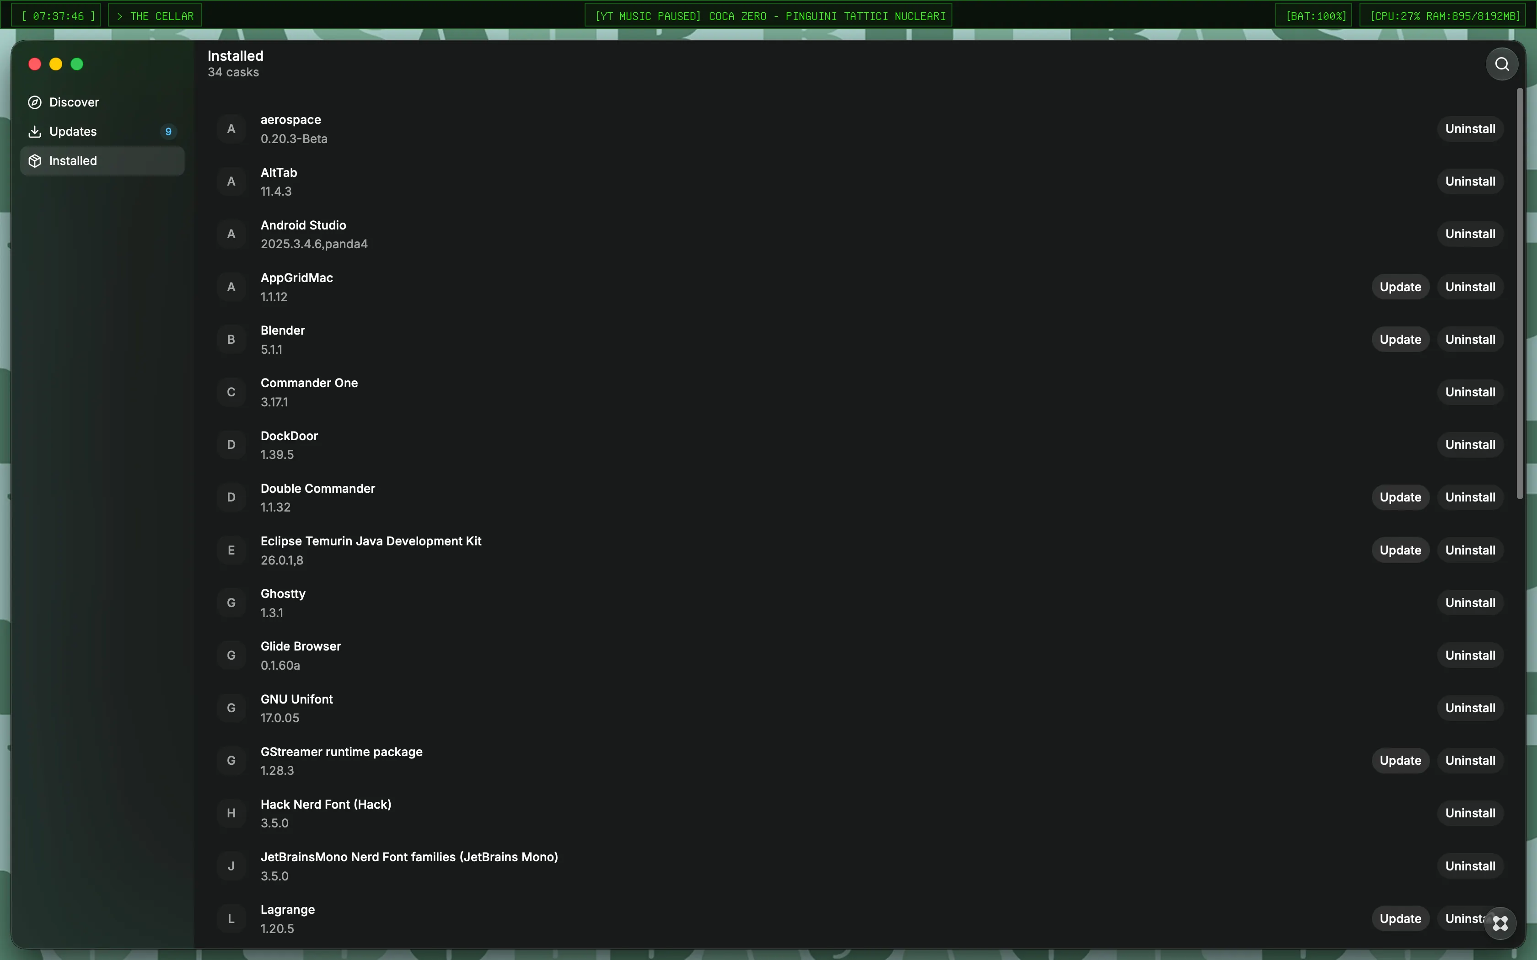Click the floating four-dot button bottom corner
Screen dimensions: 1537x960
1500,923
